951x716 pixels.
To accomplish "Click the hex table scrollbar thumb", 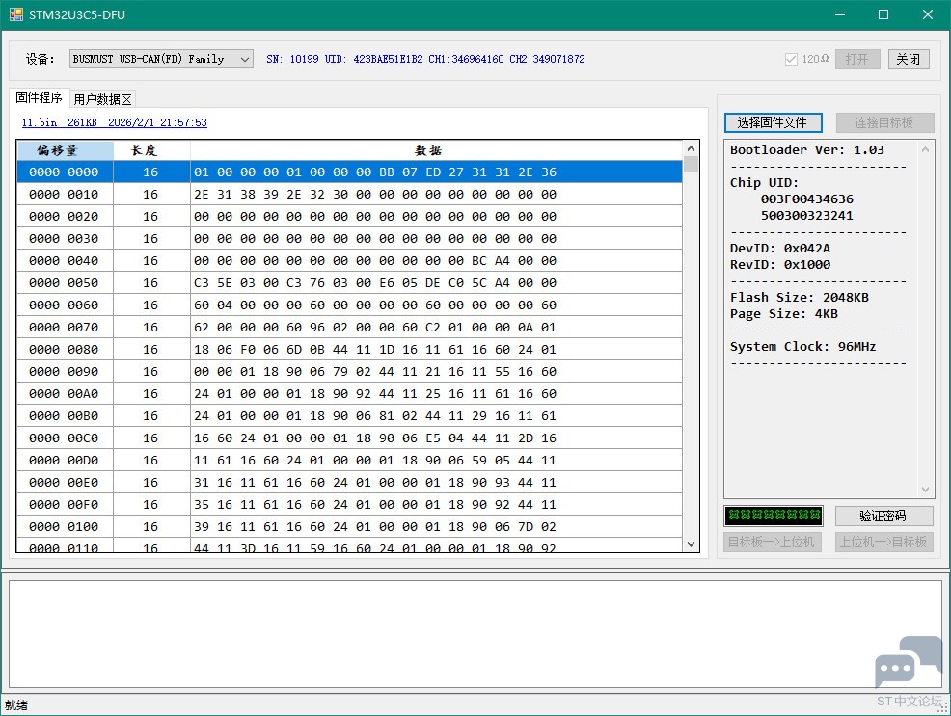I will point(691,165).
